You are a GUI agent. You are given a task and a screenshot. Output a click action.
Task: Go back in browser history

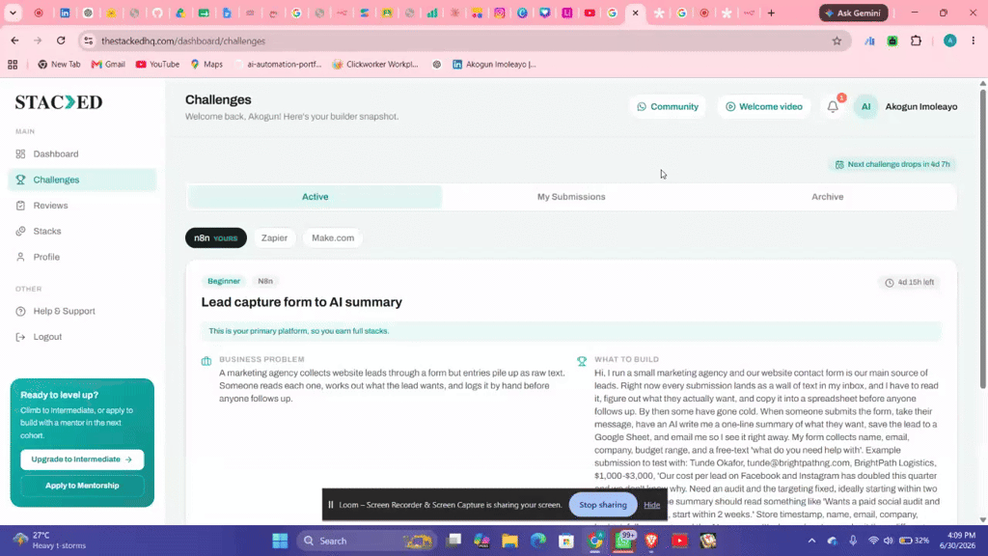coord(14,41)
